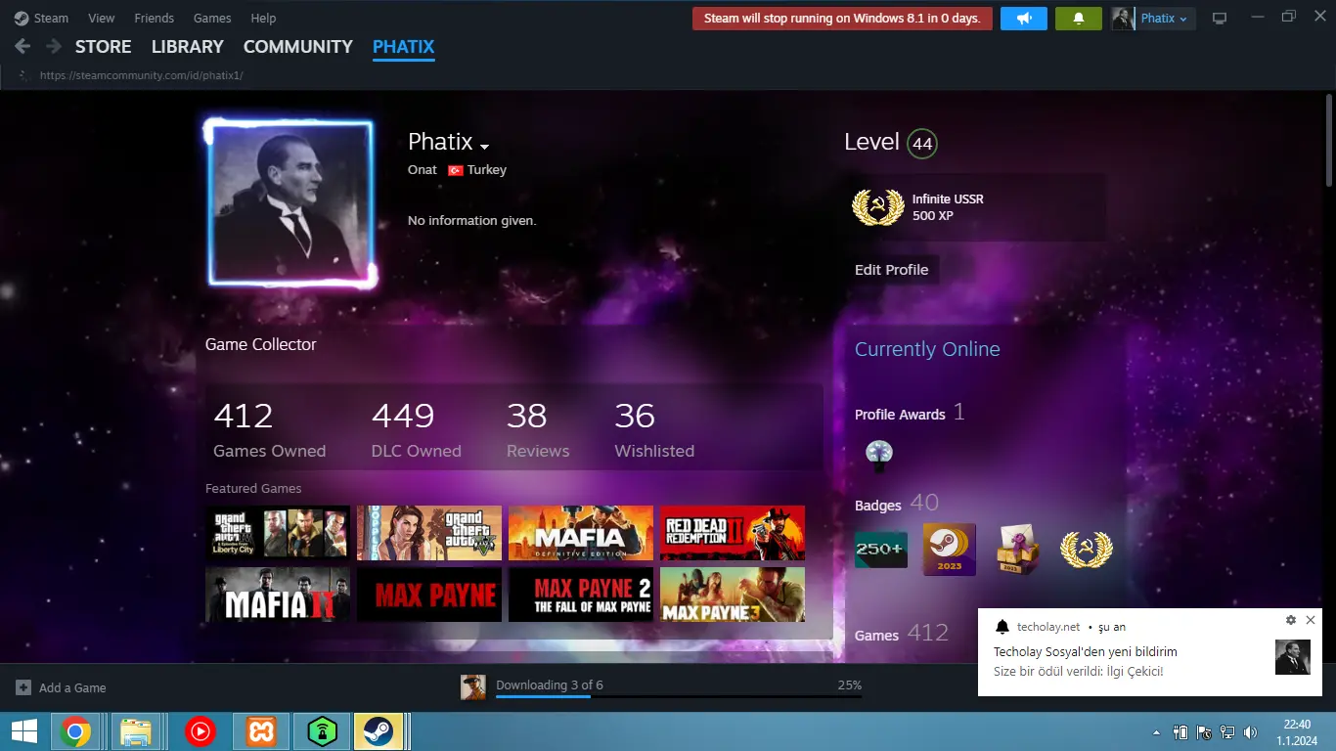The width and height of the screenshot is (1336, 751).
Task: Open the Friends menu
Action: (x=154, y=18)
